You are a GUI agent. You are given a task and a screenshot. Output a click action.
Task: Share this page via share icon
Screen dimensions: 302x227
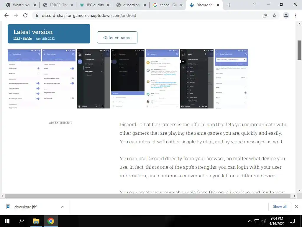(x=265, y=15)
